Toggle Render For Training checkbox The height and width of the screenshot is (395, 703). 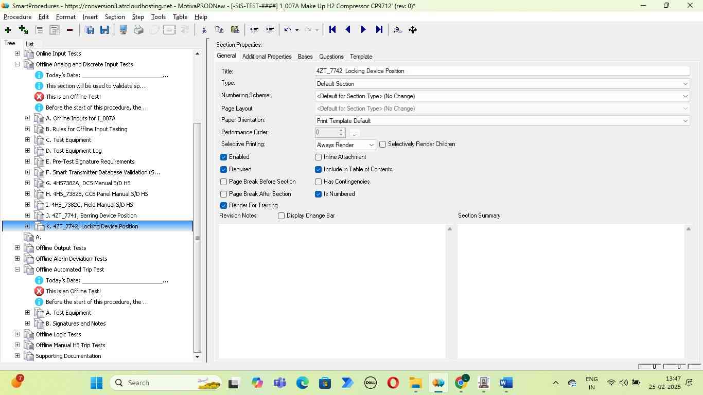(223, 206)
